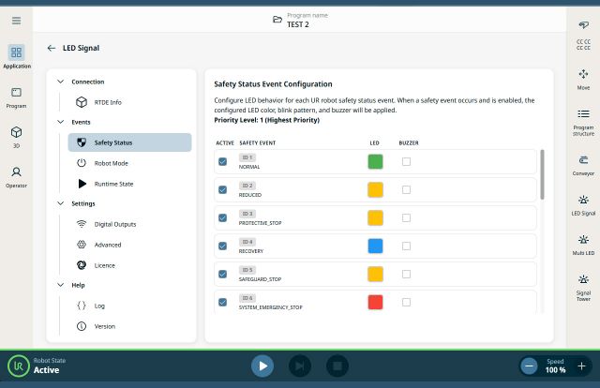Open the hamburger menu
This screenshot has height=388, width=600.
click(16, 20)
